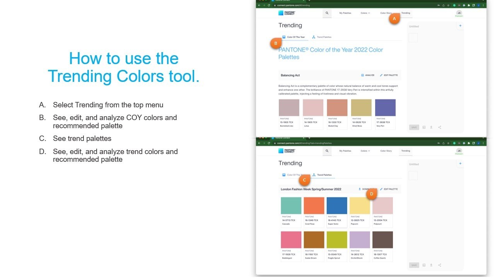Open My Palettes in top screenshot
The width and height of the screenshot is (495, 278).
coord(345,13)
